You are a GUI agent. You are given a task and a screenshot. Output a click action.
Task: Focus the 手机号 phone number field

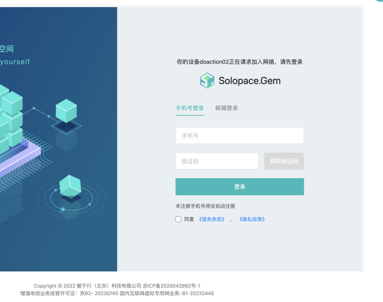point(239,135)
